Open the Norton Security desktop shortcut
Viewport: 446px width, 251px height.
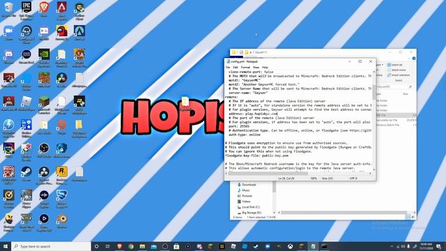click(8, 198)
